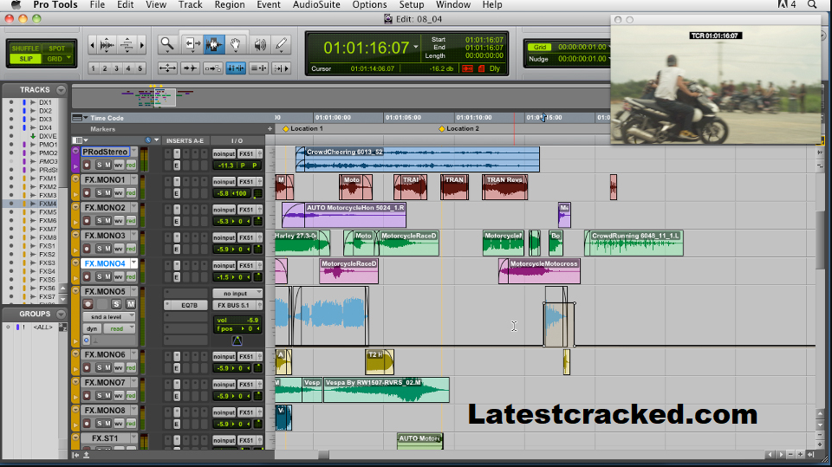
Task: Select the Trim tool
Action: coord(191,44)
